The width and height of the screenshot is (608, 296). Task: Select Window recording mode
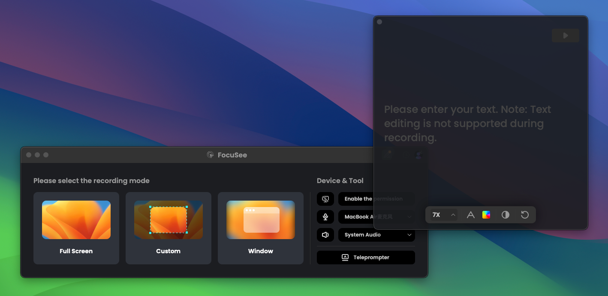click(261, 228)
